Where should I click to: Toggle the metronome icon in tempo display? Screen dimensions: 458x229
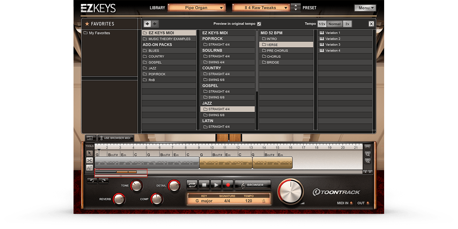[x=264, y=201]
